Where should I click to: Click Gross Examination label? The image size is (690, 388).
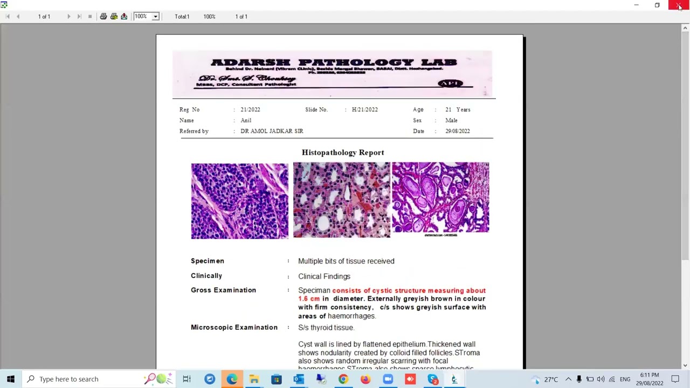point(223,290)
